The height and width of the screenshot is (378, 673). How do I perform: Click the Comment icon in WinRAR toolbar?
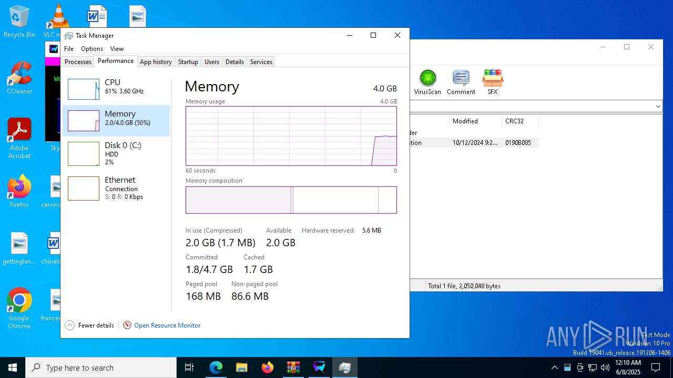click(461, 82)
